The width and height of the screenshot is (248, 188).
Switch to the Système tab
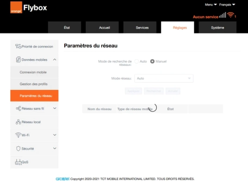coord(217,27)
